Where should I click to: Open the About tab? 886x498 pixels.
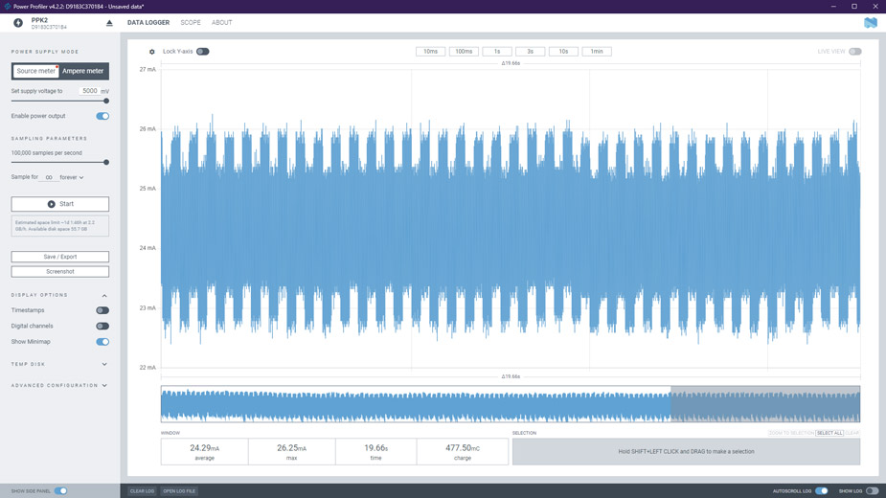click(x=221, y=23)
